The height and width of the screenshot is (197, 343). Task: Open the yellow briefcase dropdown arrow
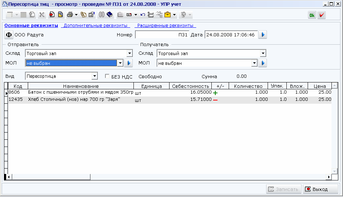(x=174, y=15)
